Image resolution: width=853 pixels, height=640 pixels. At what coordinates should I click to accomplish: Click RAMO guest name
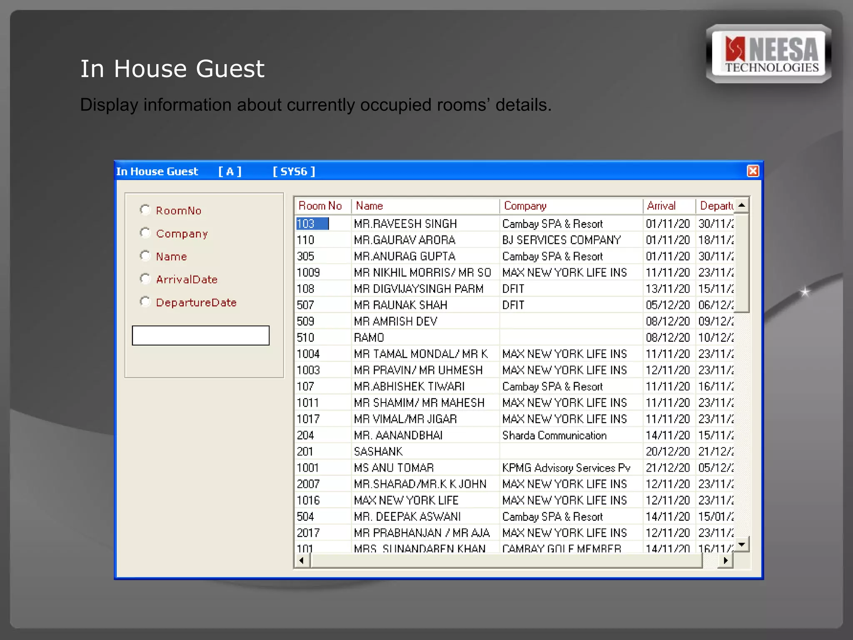(x=369, y=337)
